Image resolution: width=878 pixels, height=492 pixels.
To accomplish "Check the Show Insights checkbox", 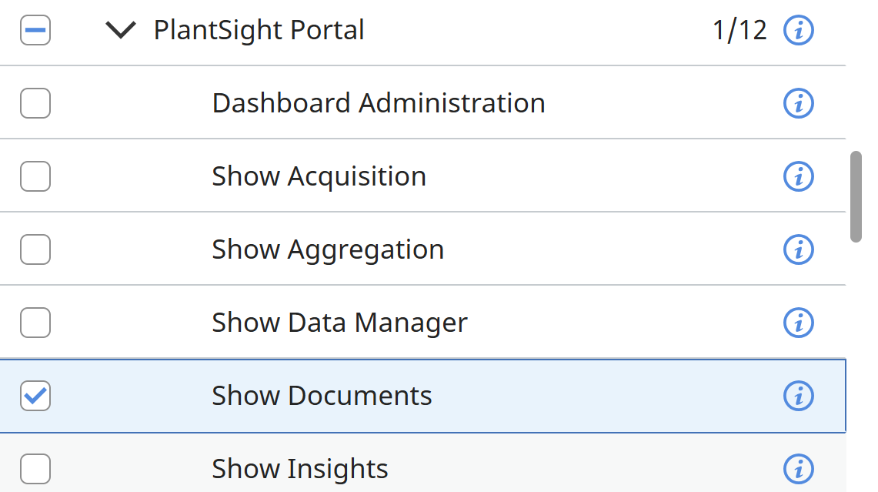I will click(35, 468).
